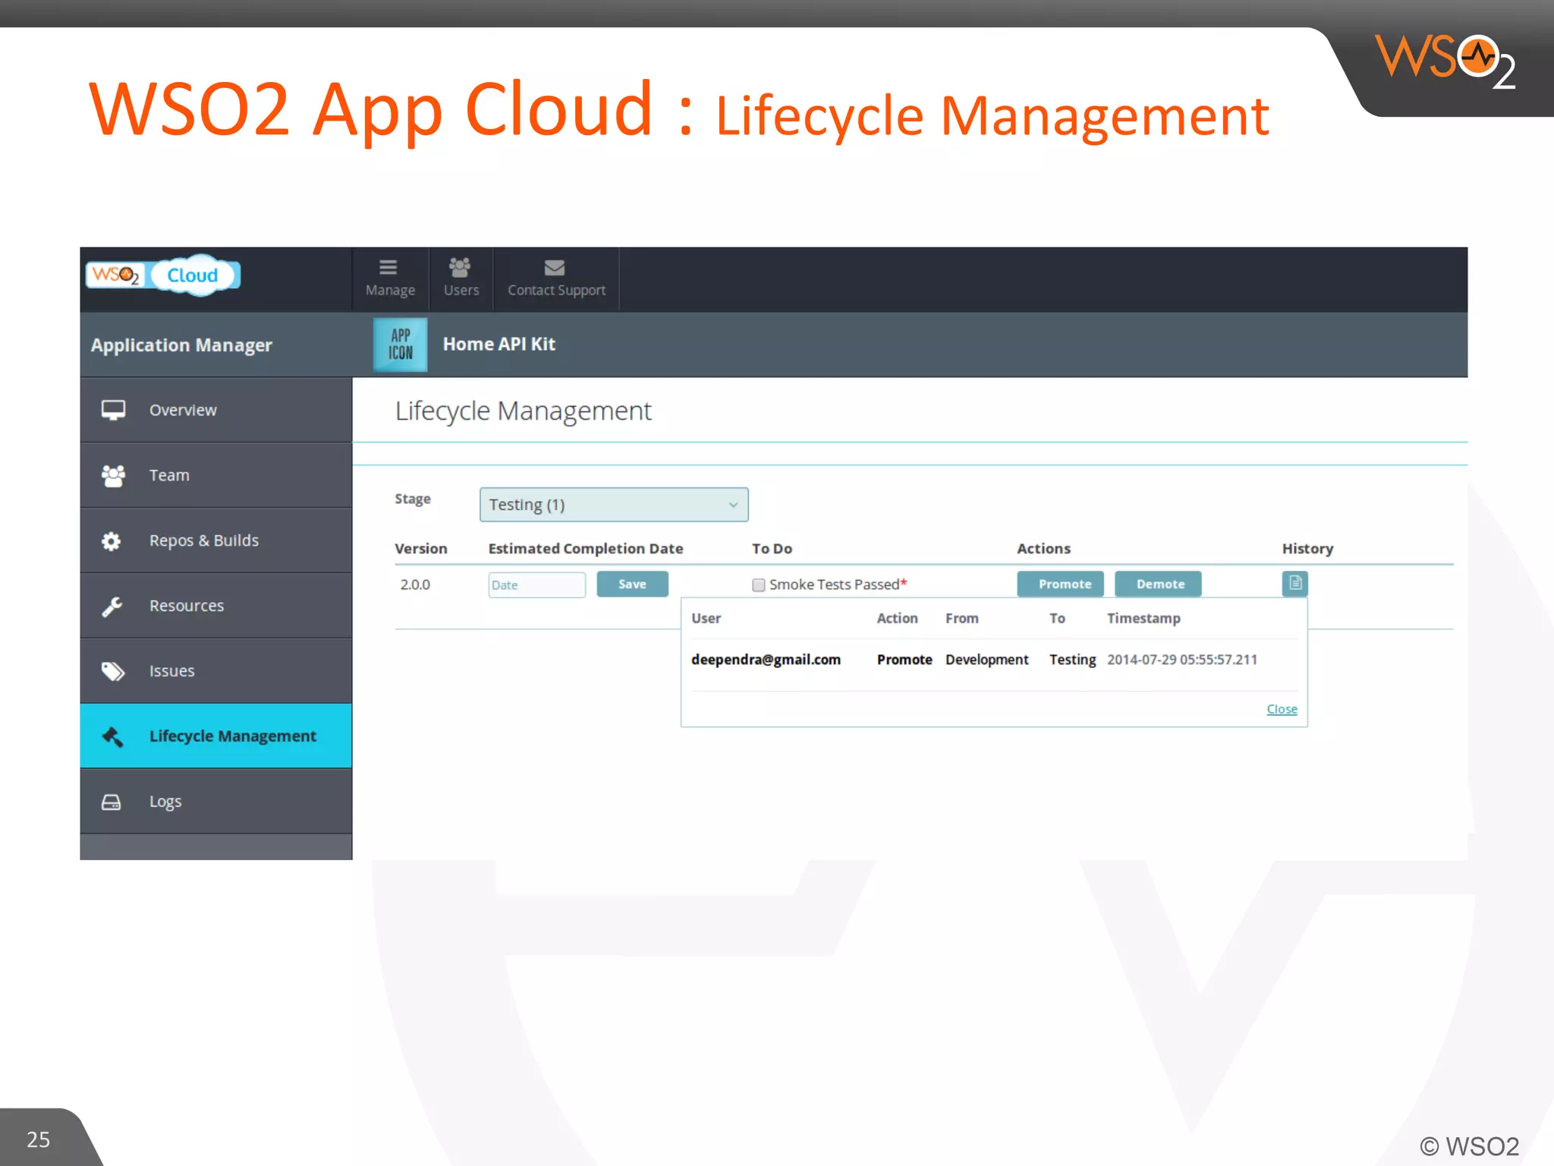Click the Resources wrench icon
The image size is (1554, 1166).
tap(112, 606)
